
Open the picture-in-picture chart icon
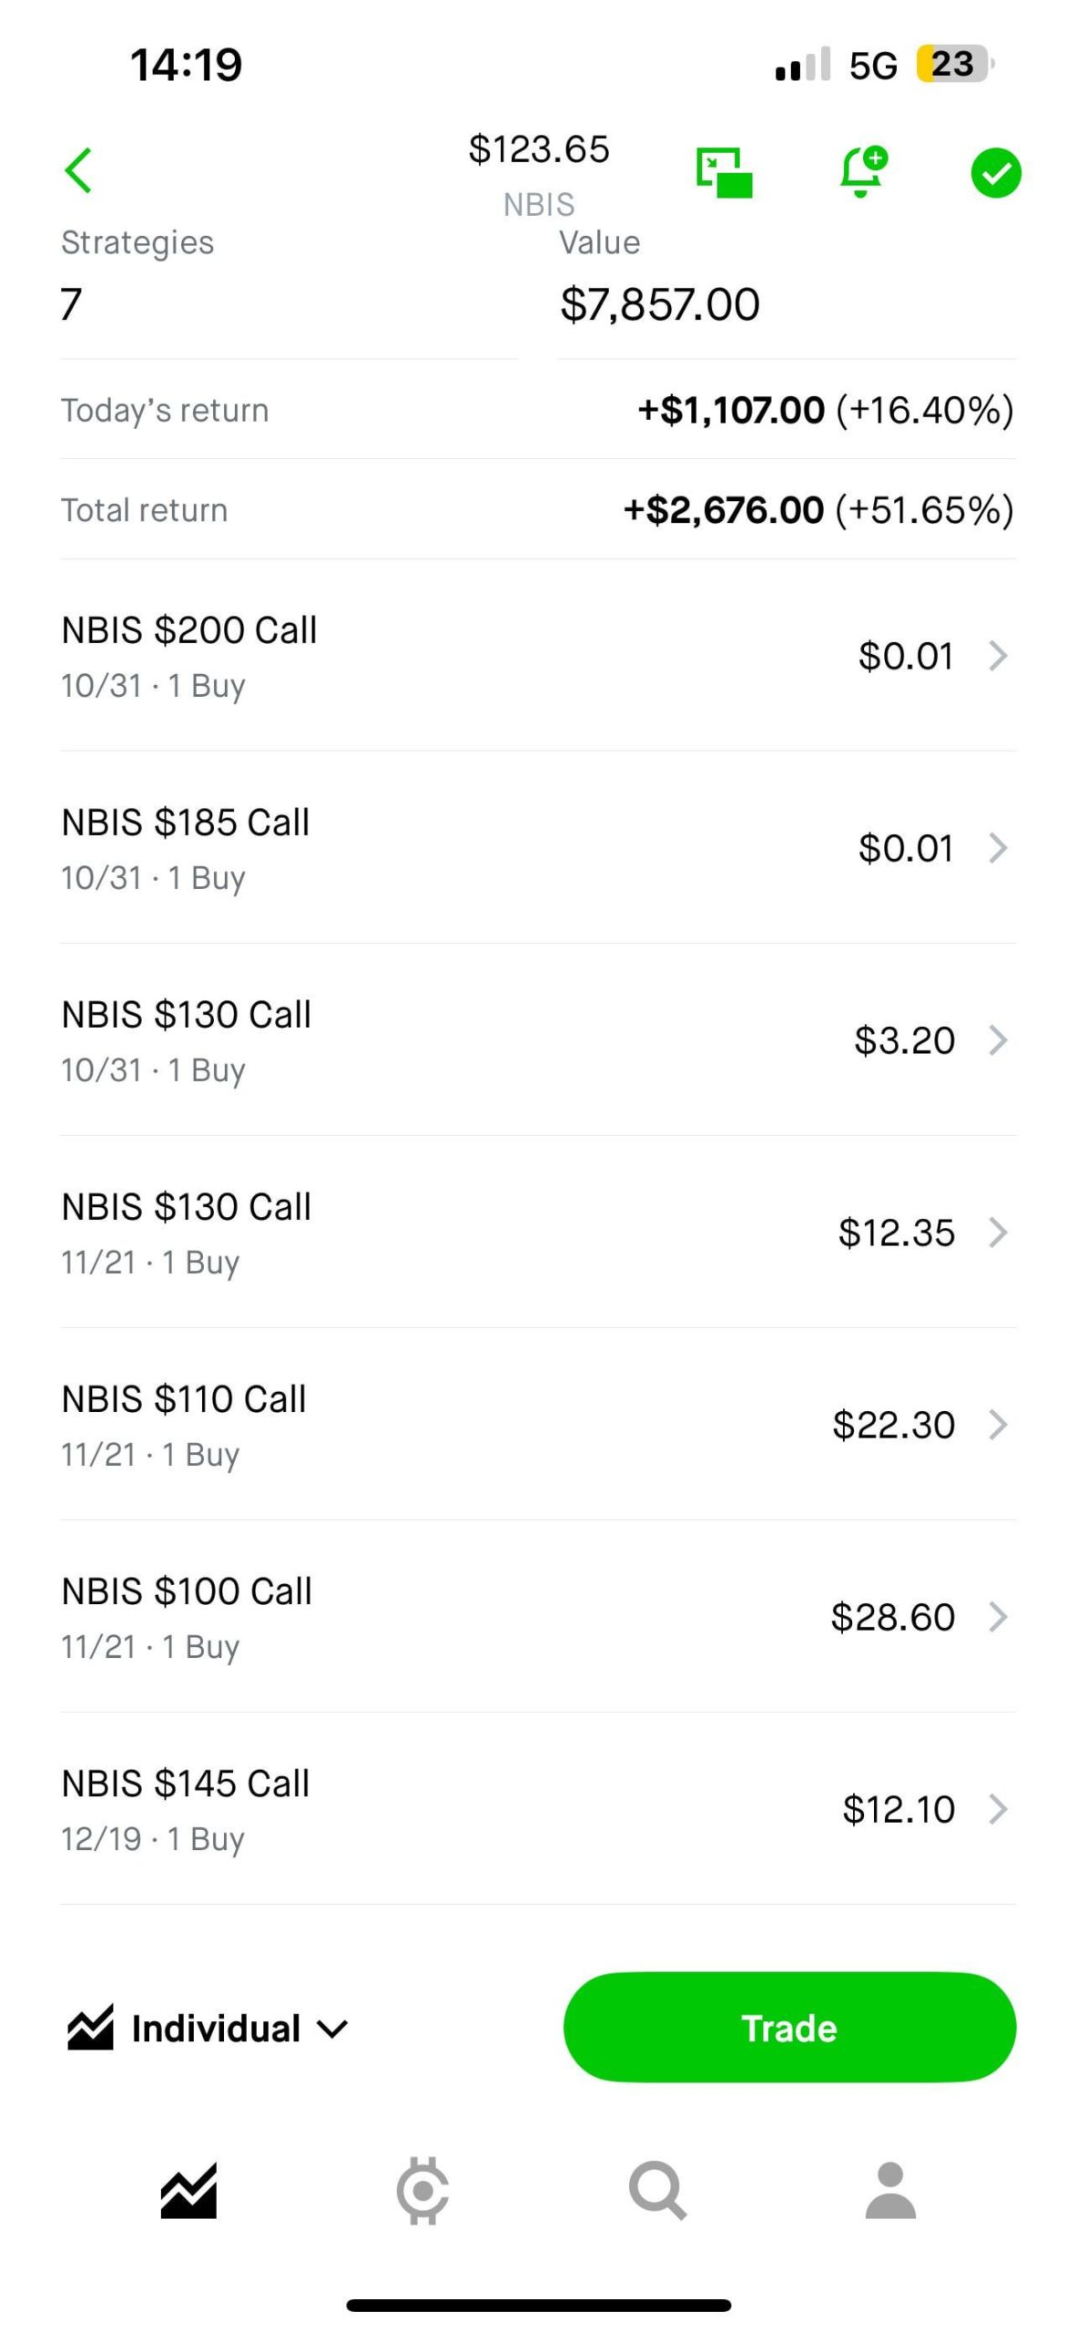(x=724, y=172)
